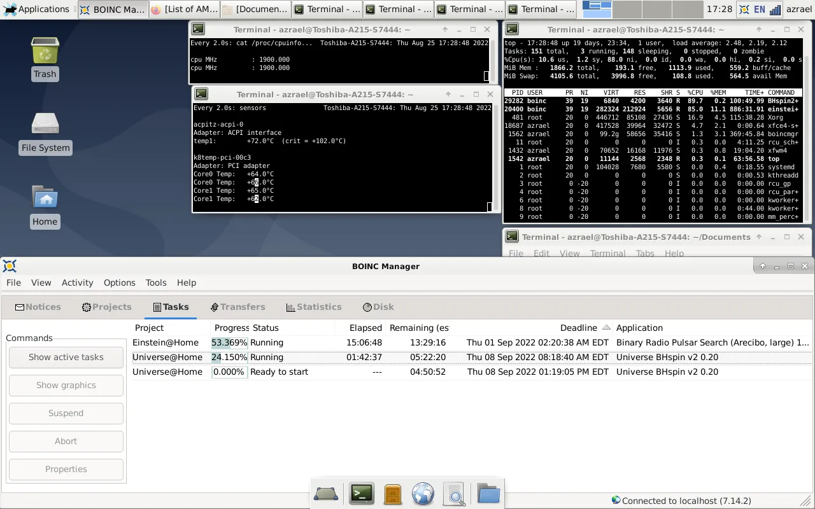Click Show graphics button

pyautogui.click(x=66, y=385)
